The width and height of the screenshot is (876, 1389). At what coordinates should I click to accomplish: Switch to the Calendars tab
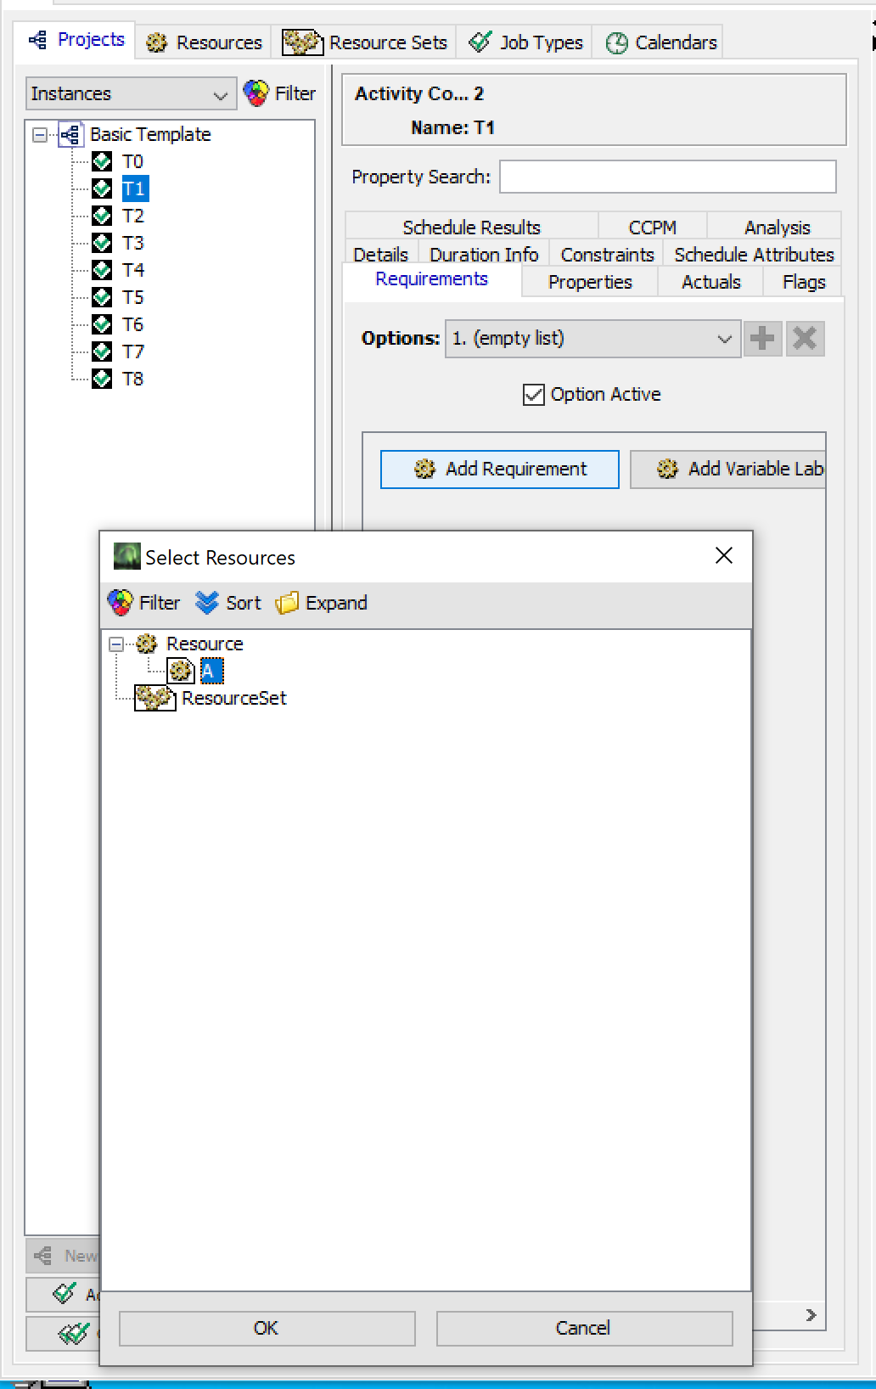(x=662, y=42)
